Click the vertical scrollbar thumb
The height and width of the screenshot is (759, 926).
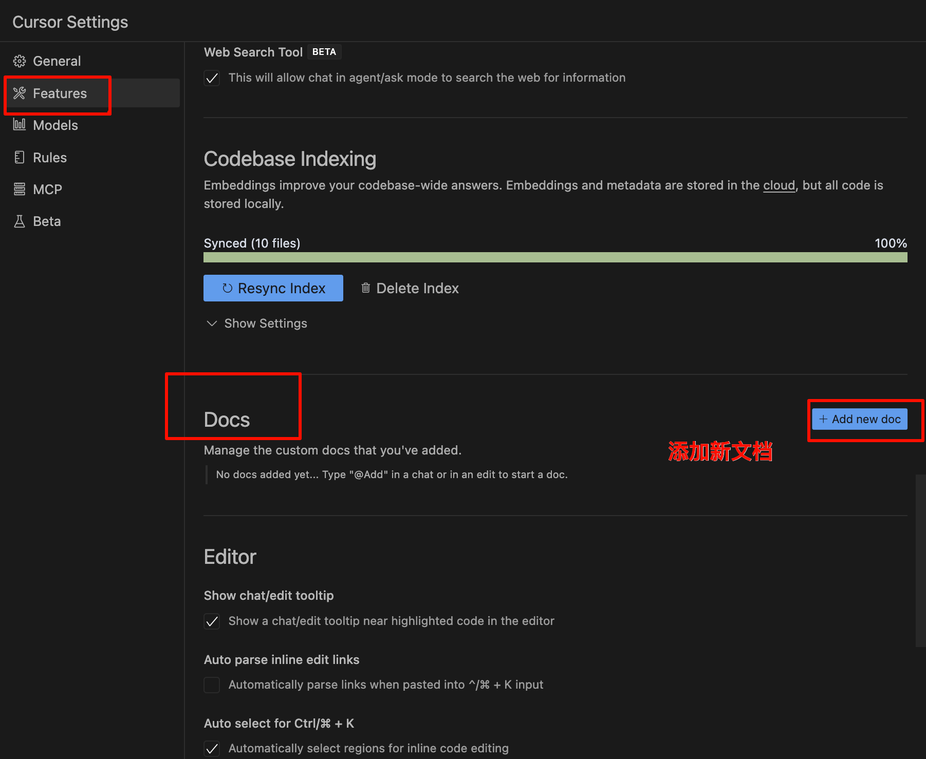coord(920,560)
